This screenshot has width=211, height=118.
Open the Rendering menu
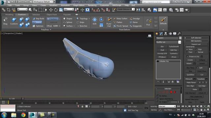coord(92,5)
